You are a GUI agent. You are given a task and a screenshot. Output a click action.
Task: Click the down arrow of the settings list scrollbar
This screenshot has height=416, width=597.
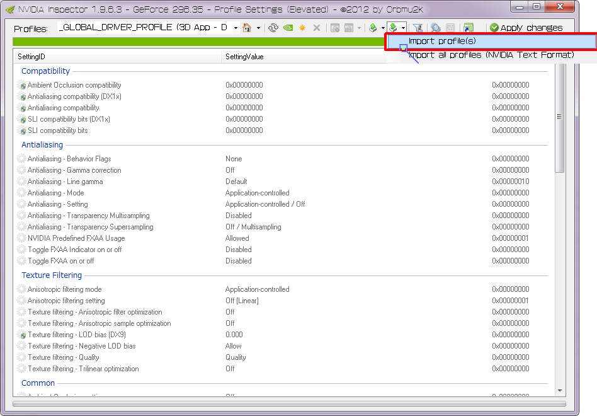pyautogui.click(x=560, y=391)
